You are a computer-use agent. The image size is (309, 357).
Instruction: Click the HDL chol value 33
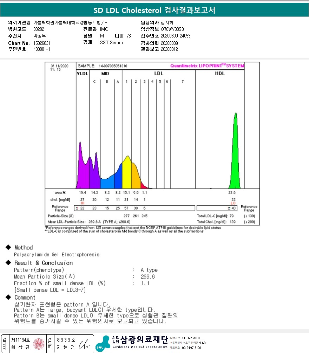pyautogui.click(x=233, y=199)
